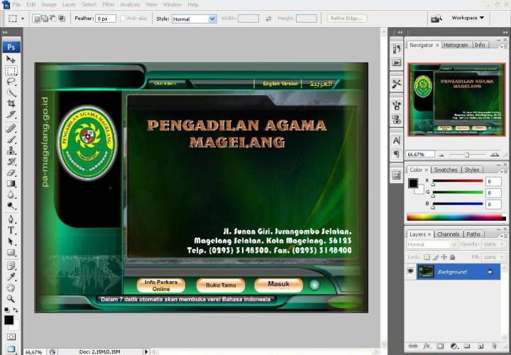Open the Filter menu
The width and height of the screenshot is (511, 355).
108,4
